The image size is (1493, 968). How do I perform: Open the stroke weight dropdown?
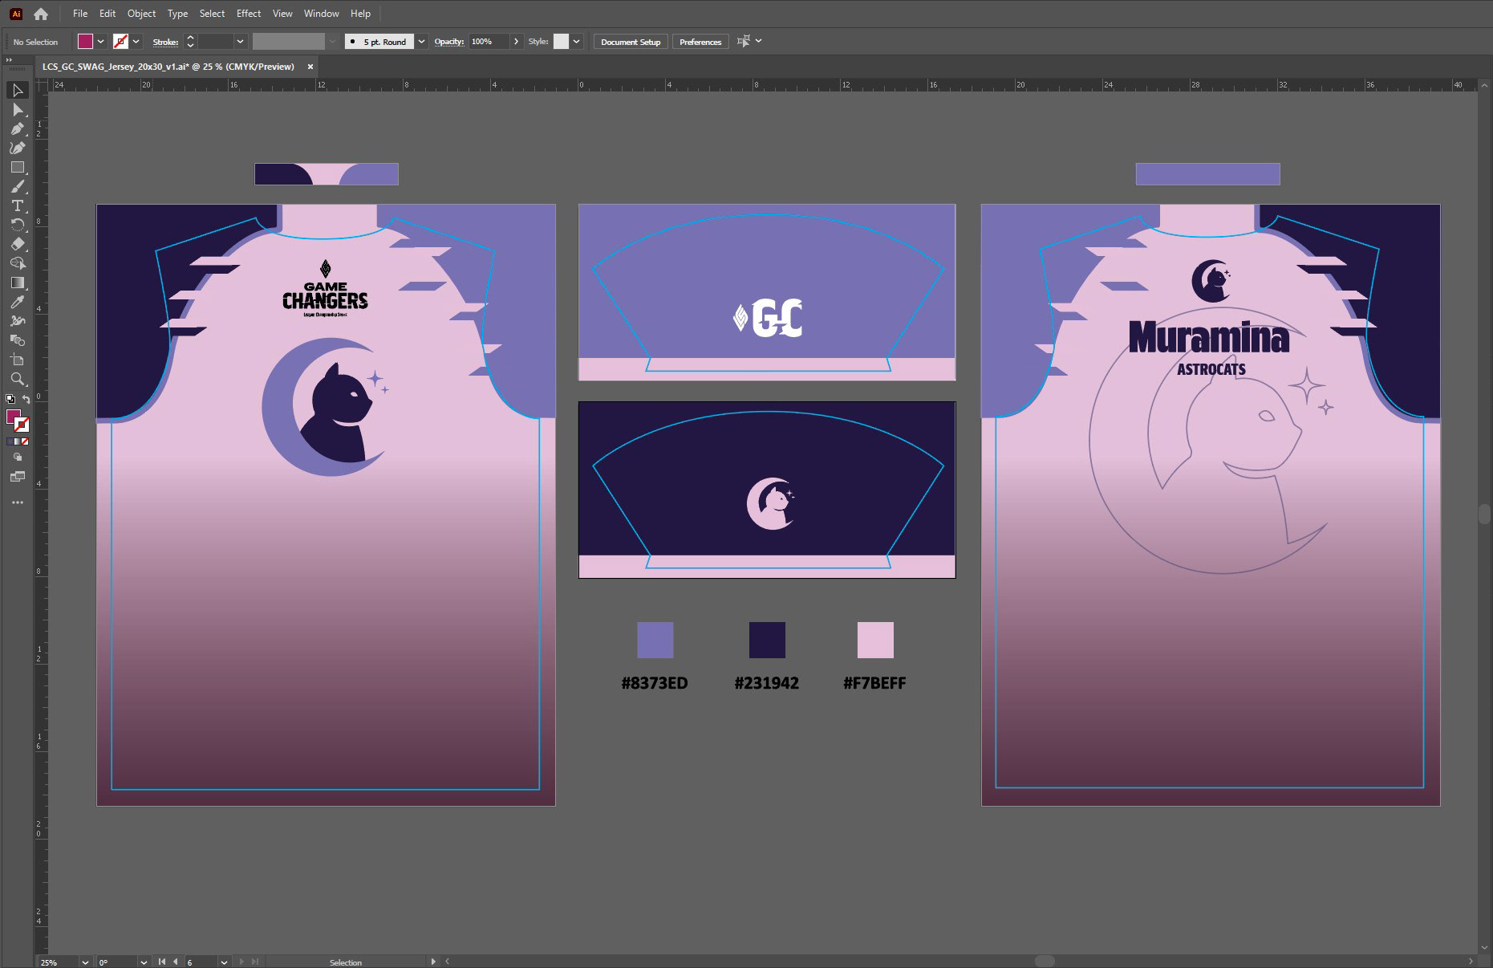(240, 41)
